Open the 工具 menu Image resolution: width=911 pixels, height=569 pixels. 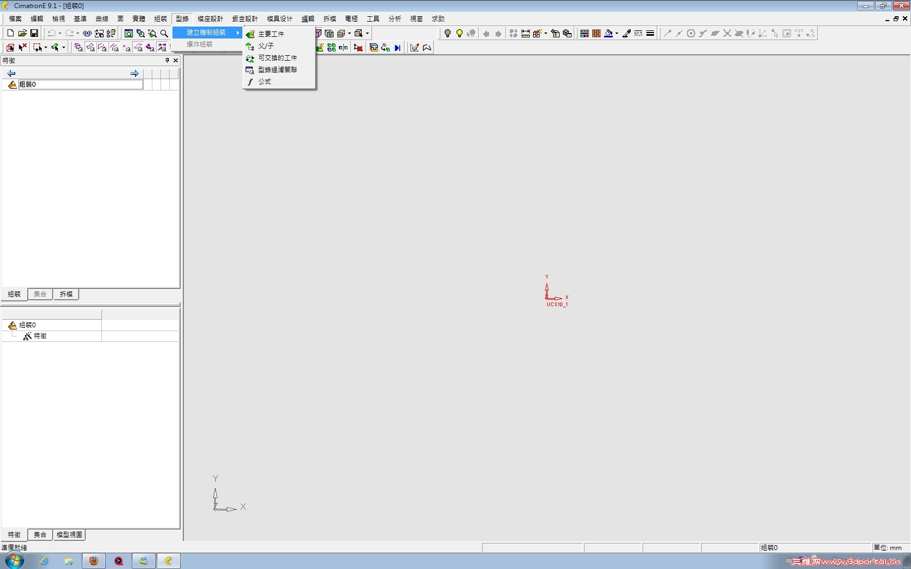click(x=373, y=18)
